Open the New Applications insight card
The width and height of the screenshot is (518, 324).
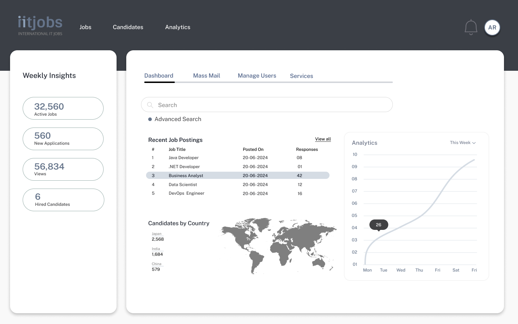point(63,139)
